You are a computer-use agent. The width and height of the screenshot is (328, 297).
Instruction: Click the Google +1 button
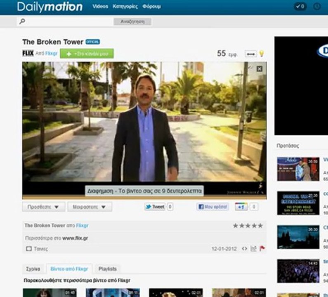[241, 207]
